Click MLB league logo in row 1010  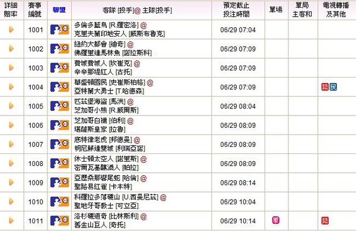59,201
